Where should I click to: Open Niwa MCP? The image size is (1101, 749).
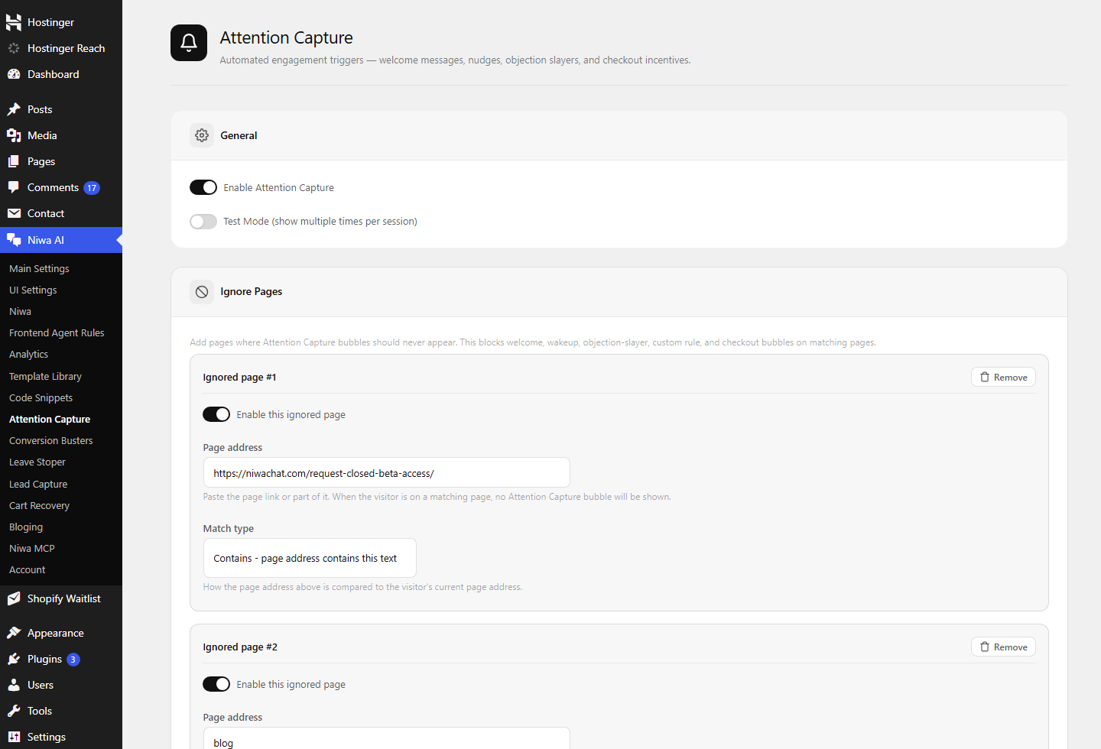point(32,549)
